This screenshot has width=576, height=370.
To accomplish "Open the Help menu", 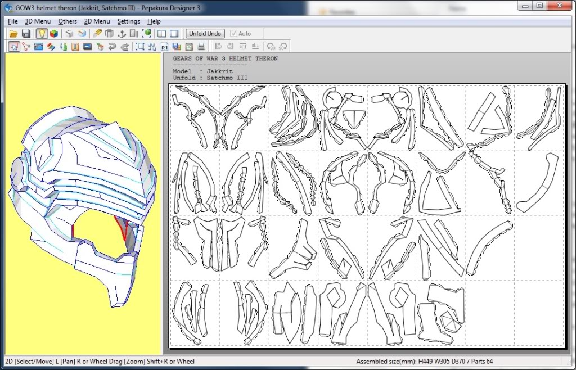I will pos(154,21).
